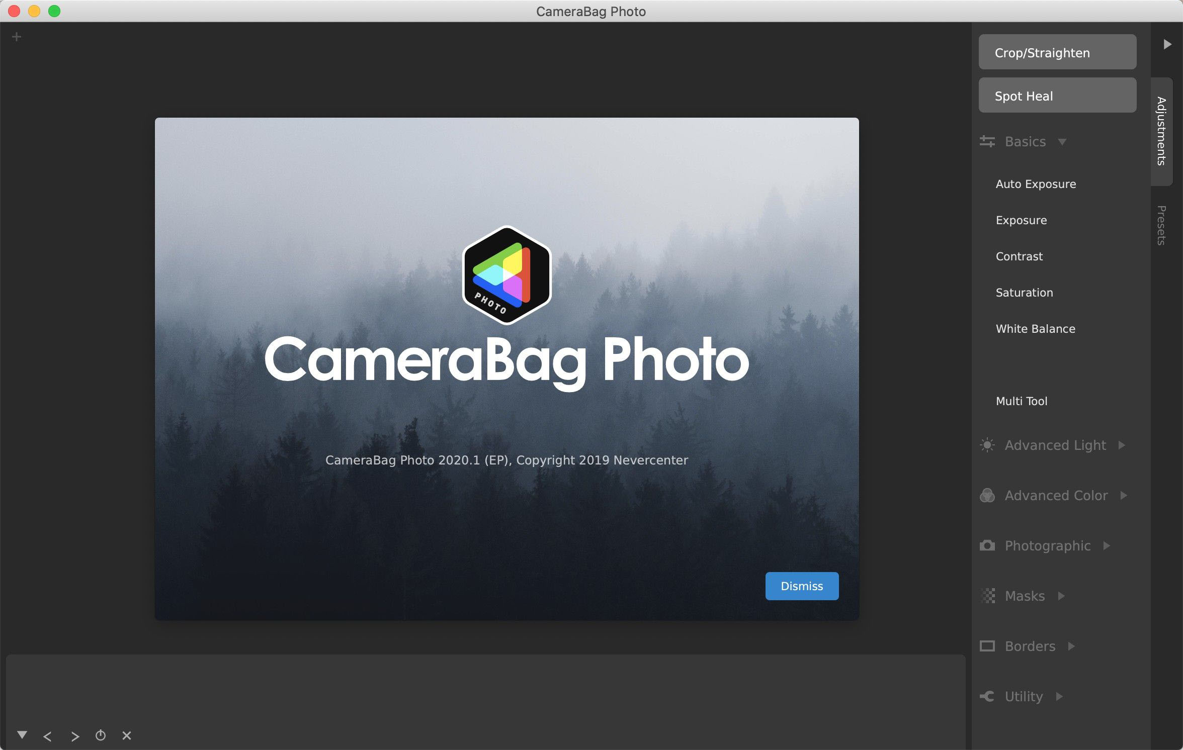Expand the Borders section arrow
The height and width of the screenshot is (750, 1183).
coord(1071,646)
